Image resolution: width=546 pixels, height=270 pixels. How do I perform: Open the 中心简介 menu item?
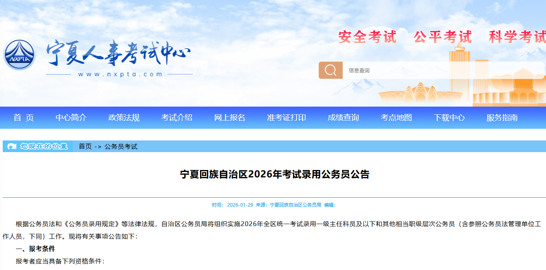[72, 117]
